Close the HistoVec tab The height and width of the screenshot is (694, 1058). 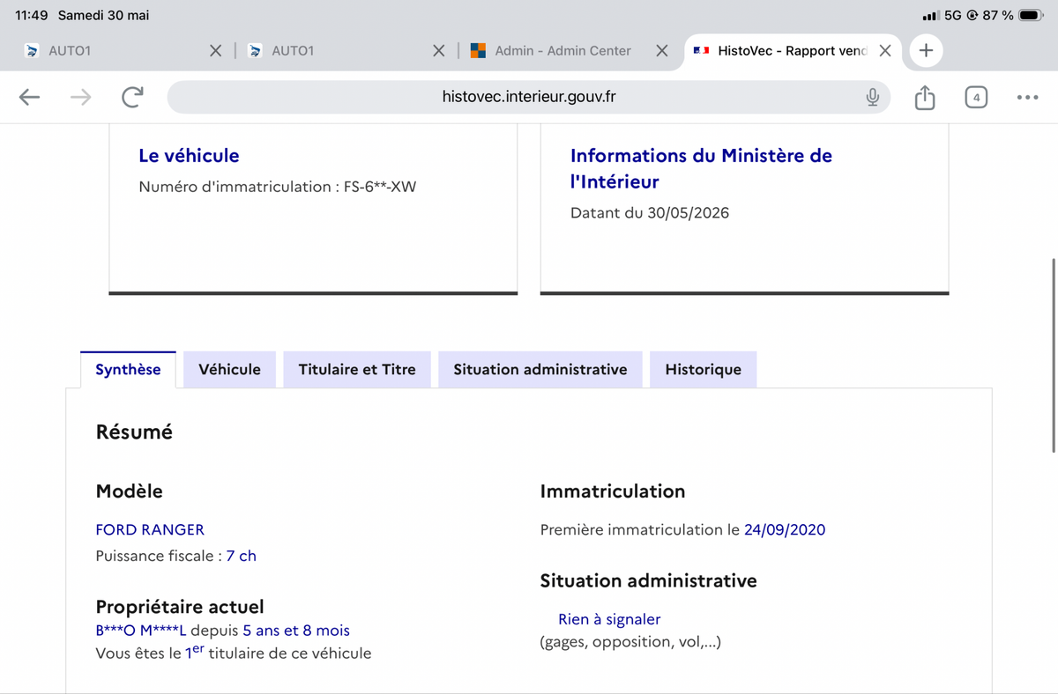885,51
